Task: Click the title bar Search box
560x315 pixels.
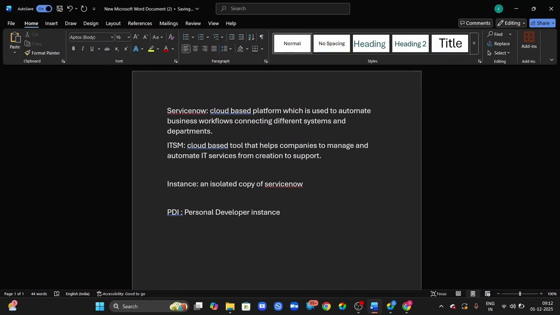Action: (283, 9)
